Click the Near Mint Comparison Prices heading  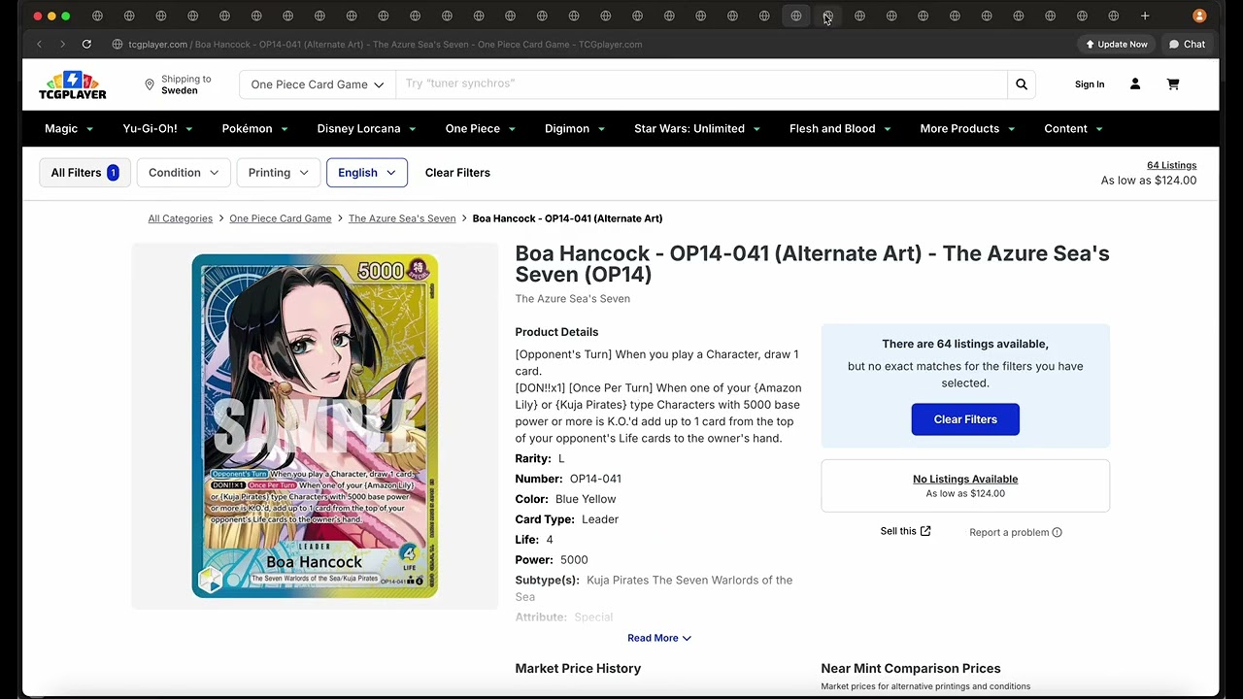point(911,668)
